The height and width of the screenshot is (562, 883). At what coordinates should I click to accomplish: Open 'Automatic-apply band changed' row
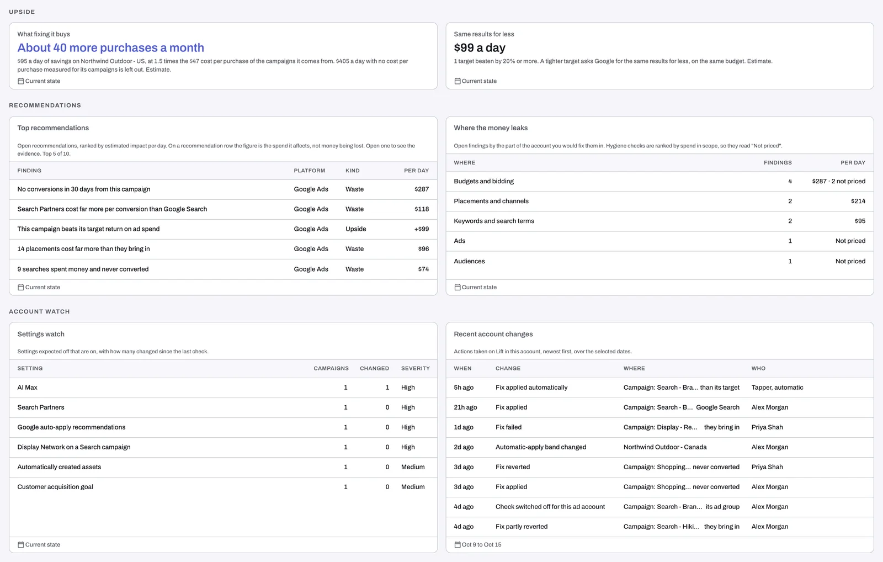pos(659,447)
